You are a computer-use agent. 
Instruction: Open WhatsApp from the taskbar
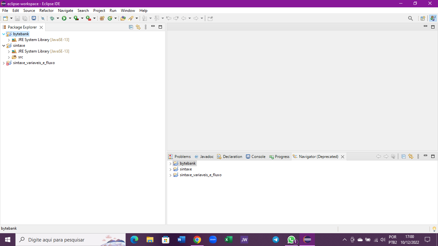(x=291, y=240)
